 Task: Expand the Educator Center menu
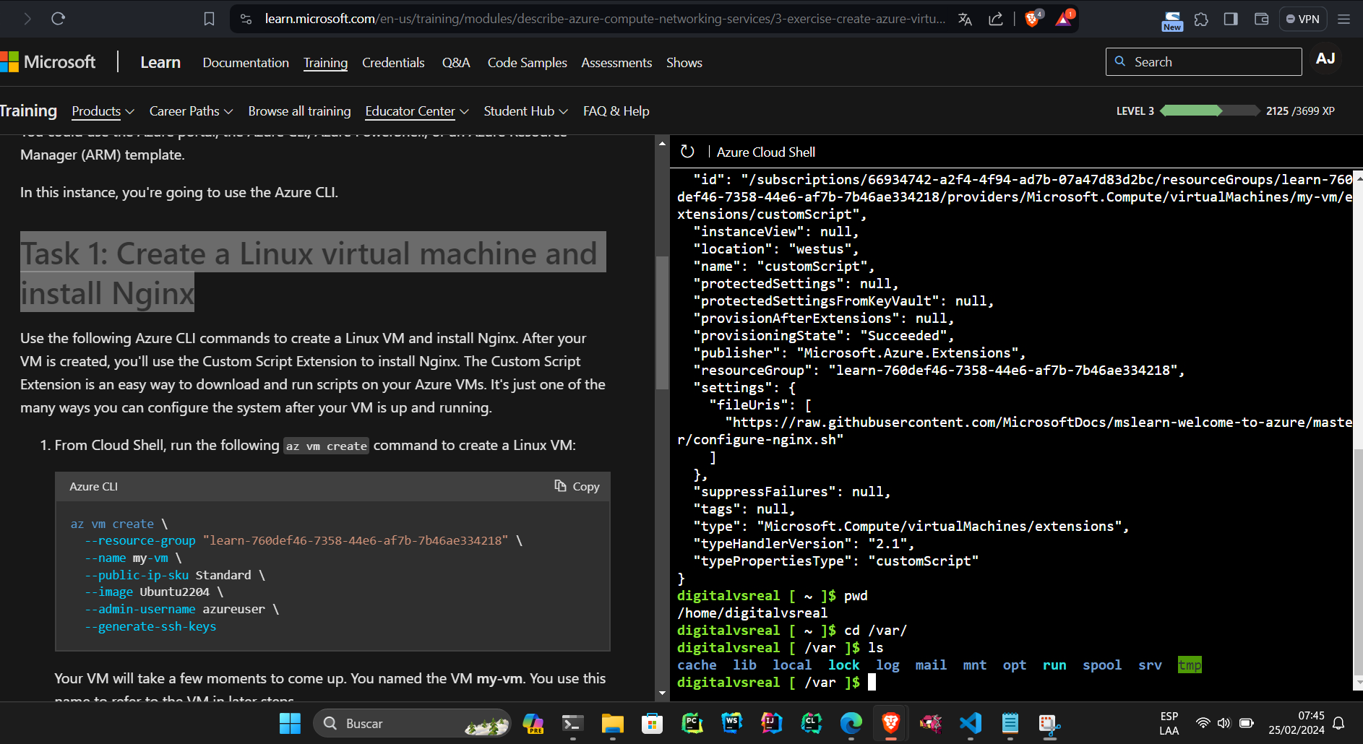tap(416, 111)
